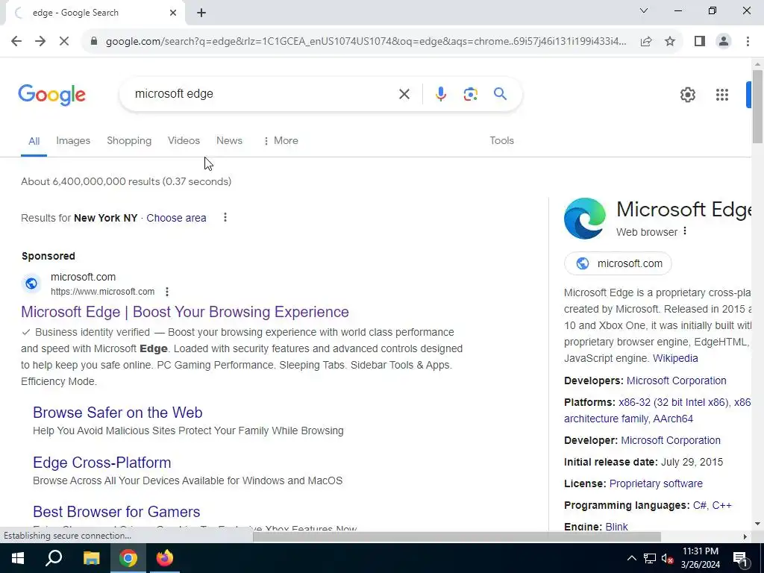Viewport: 764px width, 573px height.
Task: Open the Chrome side panel icon
Action: [x=700, y=42]
